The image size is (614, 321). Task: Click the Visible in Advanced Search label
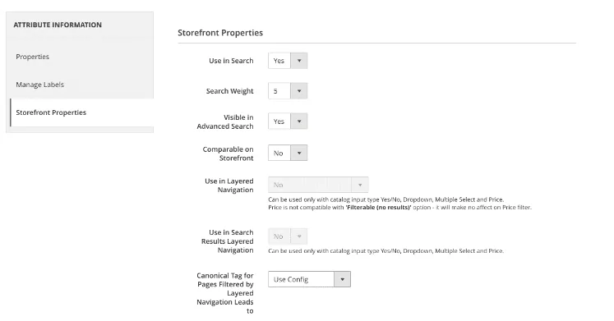tap(225, 122)
